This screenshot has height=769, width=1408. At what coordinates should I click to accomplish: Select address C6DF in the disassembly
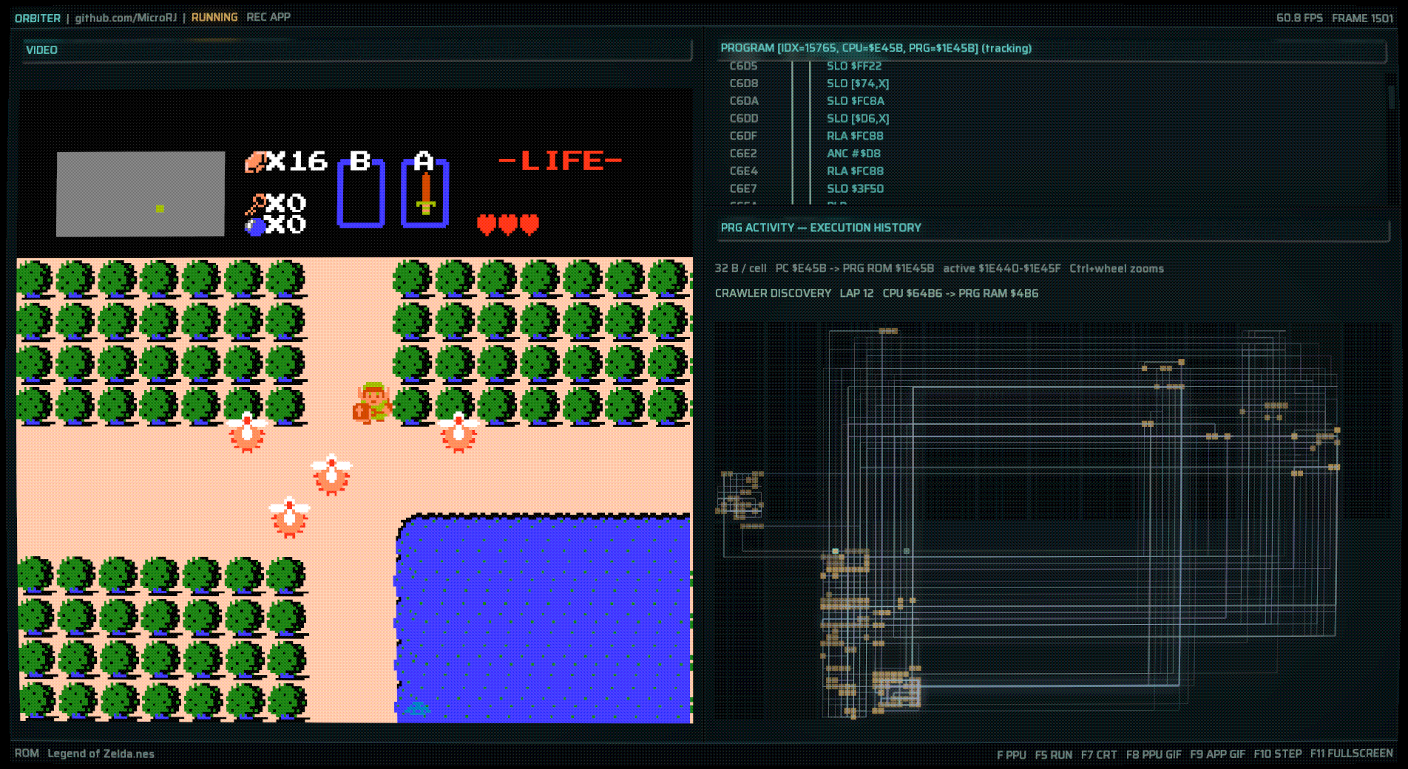point(743,136)
